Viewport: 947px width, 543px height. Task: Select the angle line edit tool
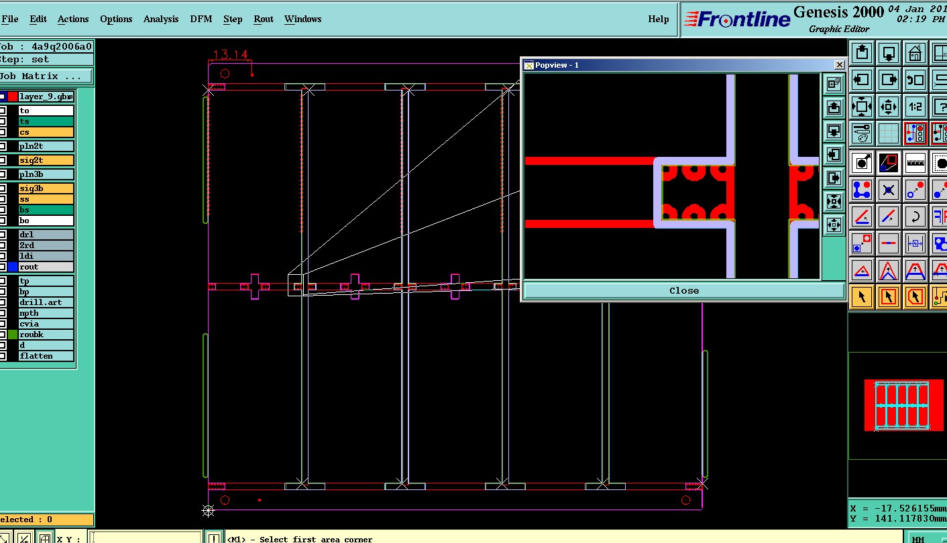tap(862, 217)
